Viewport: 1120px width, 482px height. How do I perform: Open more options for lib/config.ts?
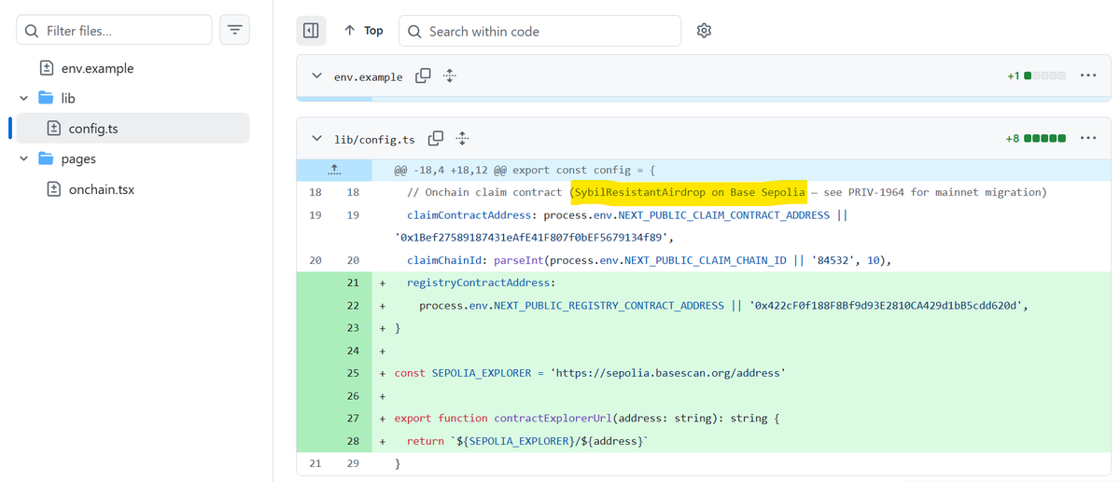coord(1088,138)
